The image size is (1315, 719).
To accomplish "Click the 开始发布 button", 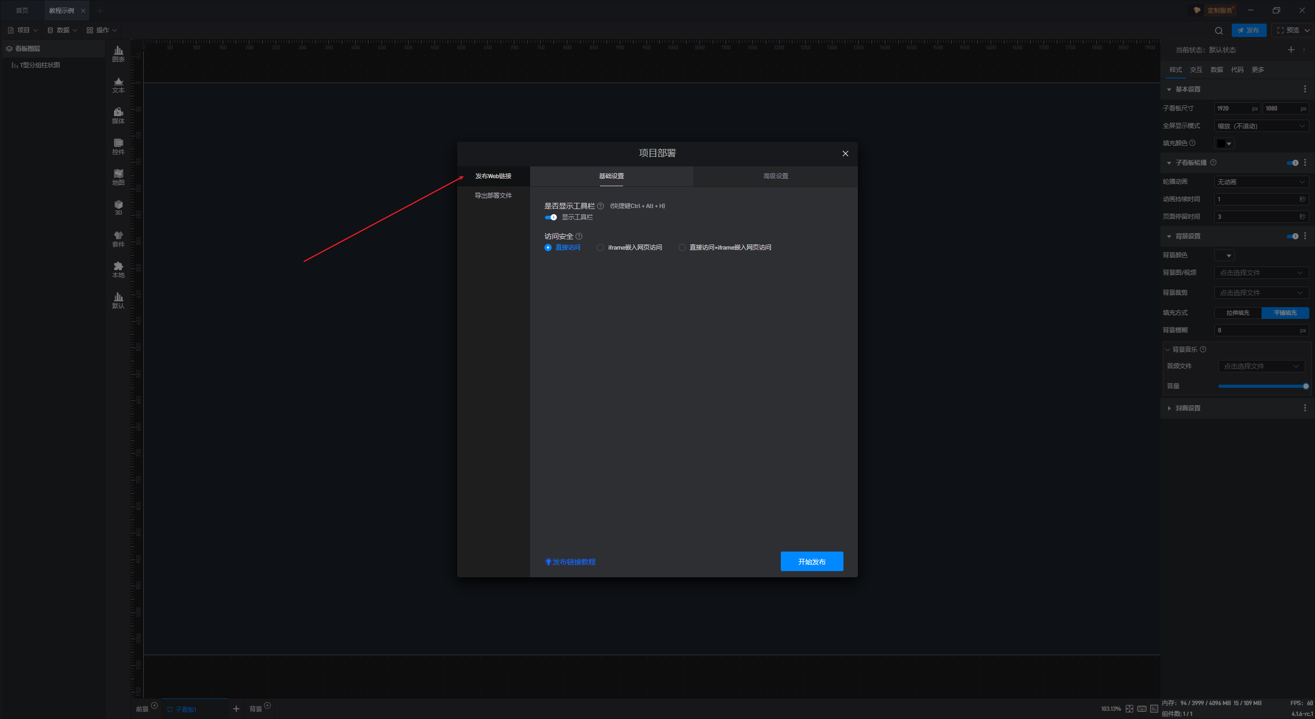I will click(x=812, y=561).
